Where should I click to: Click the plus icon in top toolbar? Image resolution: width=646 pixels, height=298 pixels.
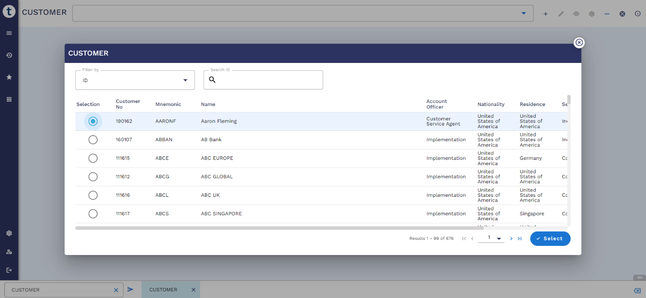[546, 14]
